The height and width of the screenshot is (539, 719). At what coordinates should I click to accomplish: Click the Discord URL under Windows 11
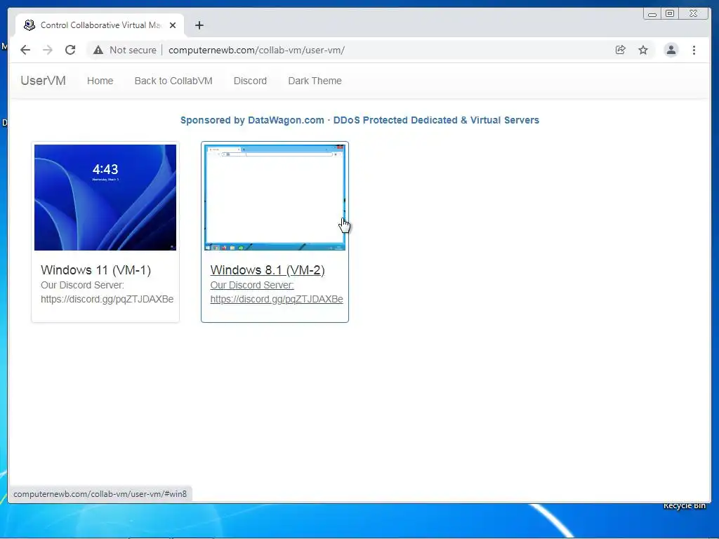[107, 299]
